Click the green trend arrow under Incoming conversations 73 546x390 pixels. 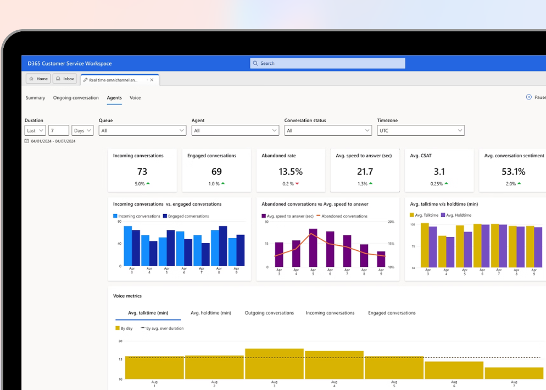[x=148, y=184]
